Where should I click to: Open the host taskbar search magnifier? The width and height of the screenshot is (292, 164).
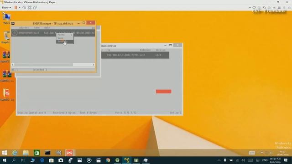tap(14, 160)
